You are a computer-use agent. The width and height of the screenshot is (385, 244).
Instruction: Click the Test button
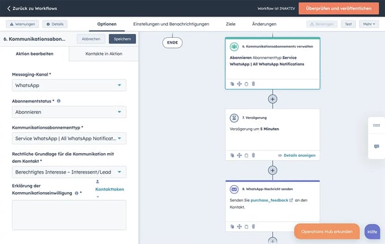point(348,24)
